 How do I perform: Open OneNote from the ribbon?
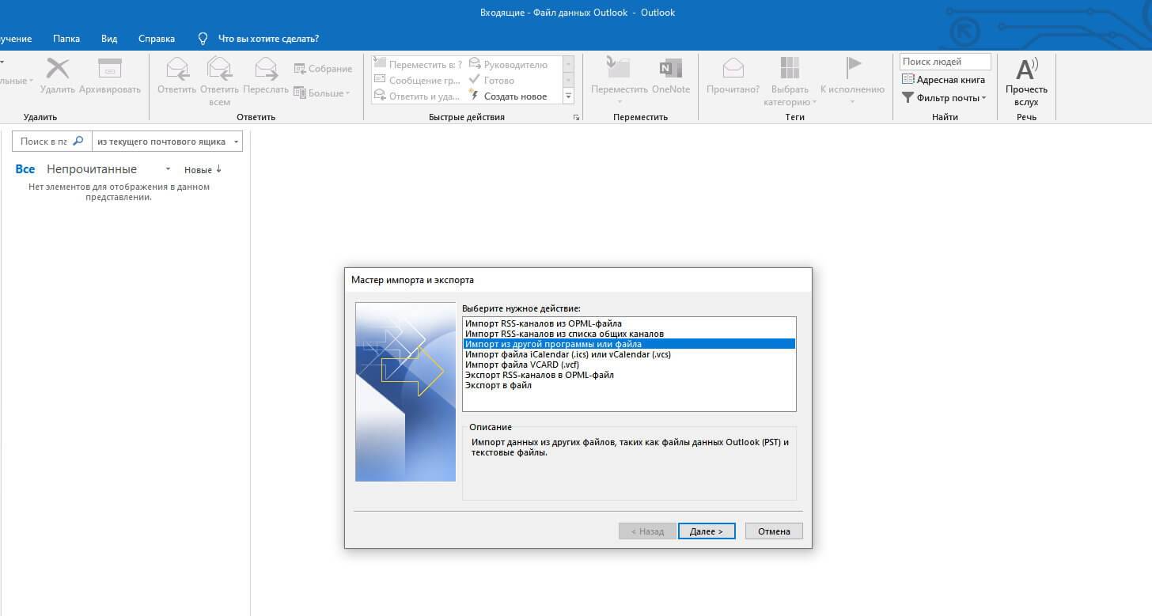[670, 70]
